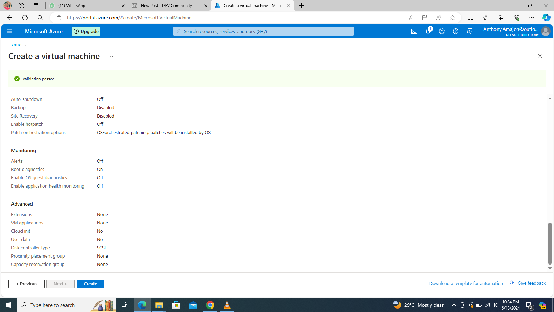554x312 pixels.
Task: Open the volume control in the system tray
Action: [x=495, y=305]
